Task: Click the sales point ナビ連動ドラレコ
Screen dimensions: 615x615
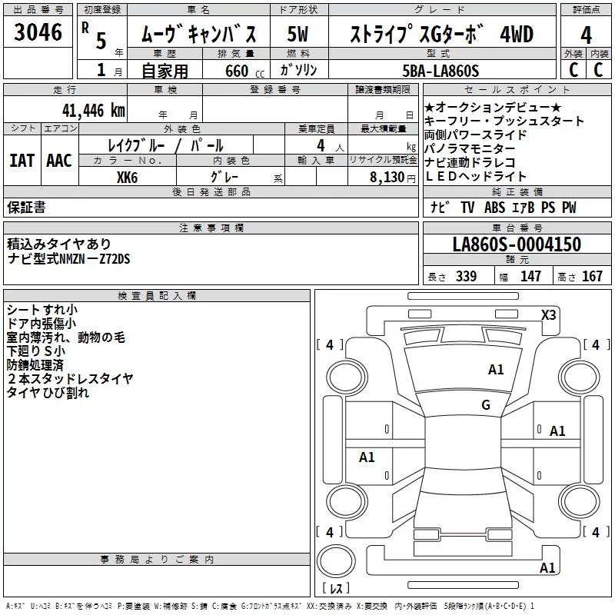Action: [x=470, y=162]
